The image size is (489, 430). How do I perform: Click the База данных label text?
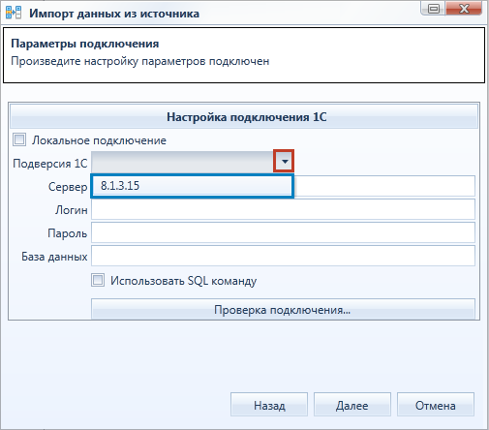pos(54,257)
